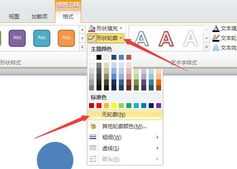Click the dashed line icon beside 虚线
237x169 pixels.
93,148
